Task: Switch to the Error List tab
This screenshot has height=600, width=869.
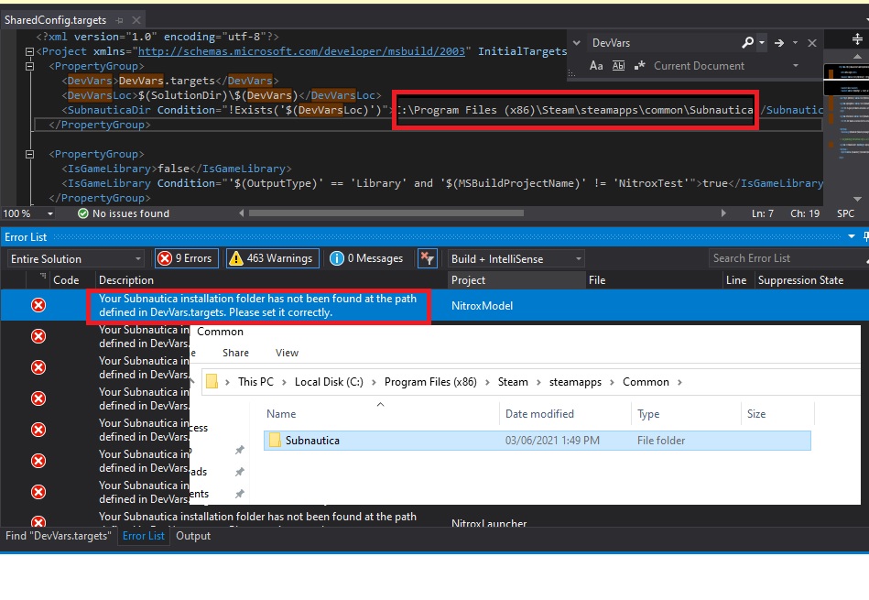Action: tap(144, 536)
